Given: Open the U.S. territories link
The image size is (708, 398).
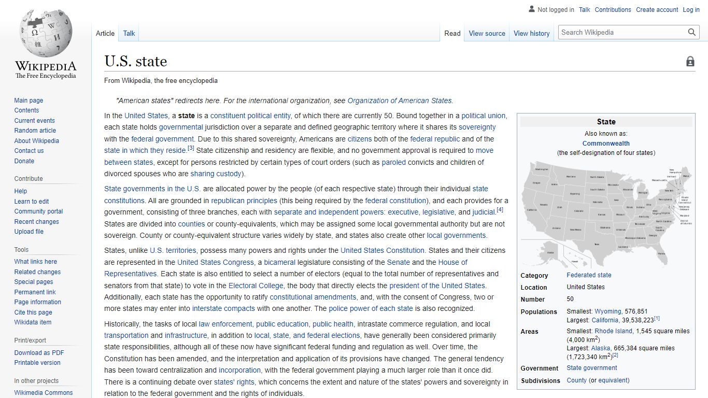Looking at the screenshot, I should 172,250.
